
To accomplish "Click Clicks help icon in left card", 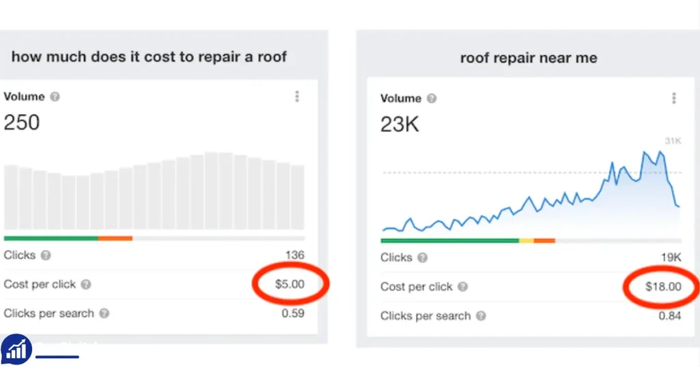I will pos(46,255).
